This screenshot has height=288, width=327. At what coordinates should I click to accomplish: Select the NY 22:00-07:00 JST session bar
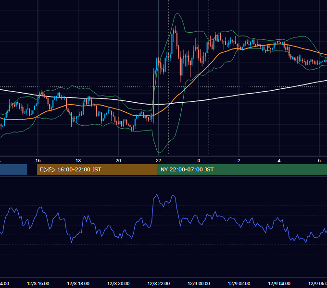(242, 169)
